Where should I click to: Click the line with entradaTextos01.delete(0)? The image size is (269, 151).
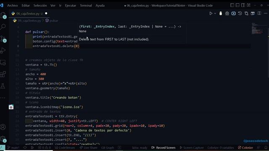[x=56, y=46]
